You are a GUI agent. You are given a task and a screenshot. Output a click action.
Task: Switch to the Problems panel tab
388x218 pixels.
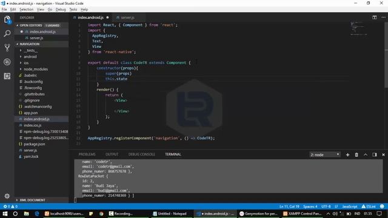[x=87, y=154]
